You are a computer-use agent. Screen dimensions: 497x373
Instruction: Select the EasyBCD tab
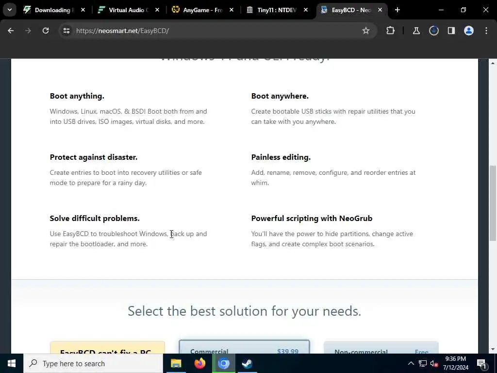pos(350,10)
